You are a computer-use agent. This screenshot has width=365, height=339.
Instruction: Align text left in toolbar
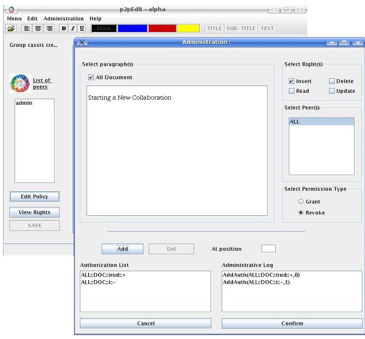click(x=27, y=28)
